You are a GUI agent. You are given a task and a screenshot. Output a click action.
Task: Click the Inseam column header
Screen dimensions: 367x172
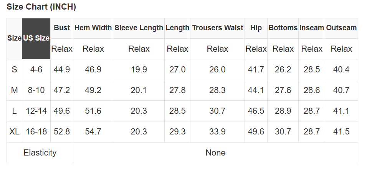pos(312,28)
